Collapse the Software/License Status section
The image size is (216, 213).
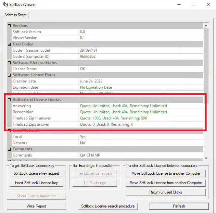9,63
